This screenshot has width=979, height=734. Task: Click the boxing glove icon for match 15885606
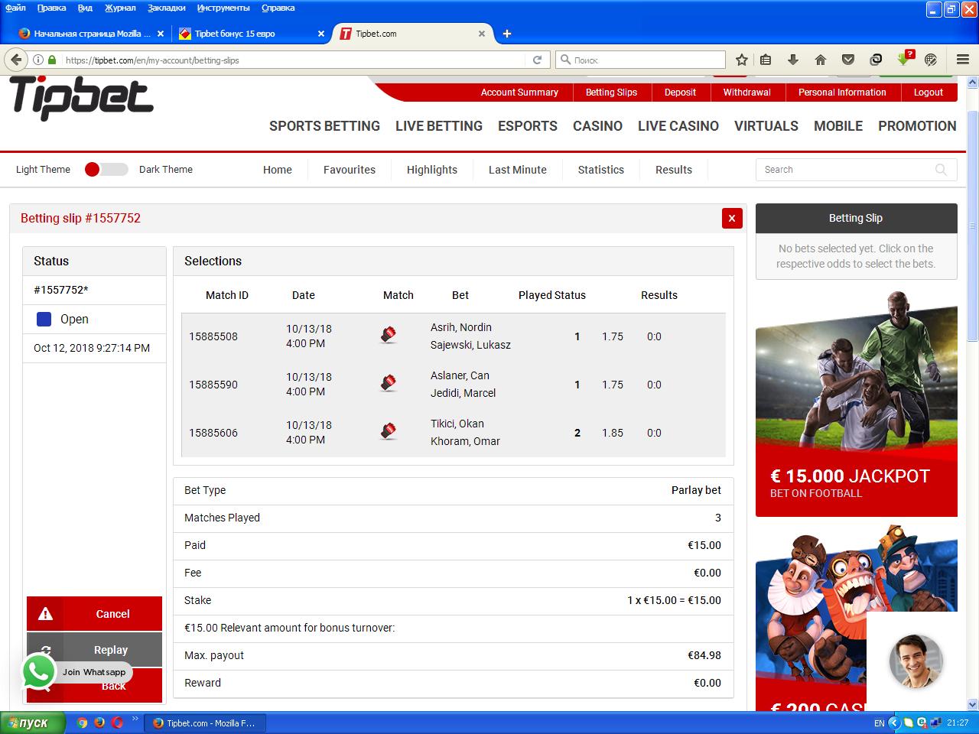click(389, 432)
